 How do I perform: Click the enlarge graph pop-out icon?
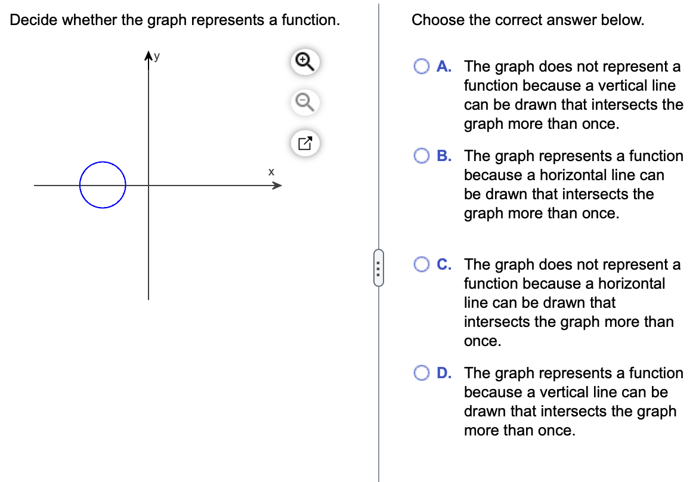(304, 143)
